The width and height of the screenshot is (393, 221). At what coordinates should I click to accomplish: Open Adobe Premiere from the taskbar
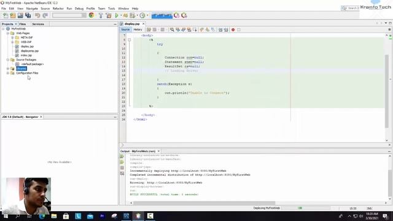click(x=102, y=216)
